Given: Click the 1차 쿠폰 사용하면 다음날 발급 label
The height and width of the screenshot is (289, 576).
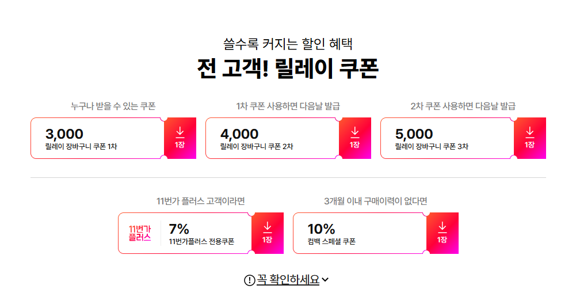Looking at the screenshot, I should click(288, 107).
